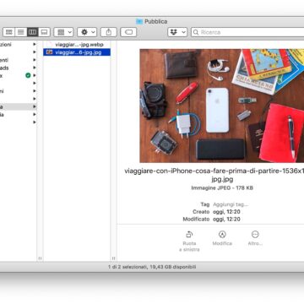
Task: Open the Dropbox toolbar dropdown
Action: coord(177,32)
